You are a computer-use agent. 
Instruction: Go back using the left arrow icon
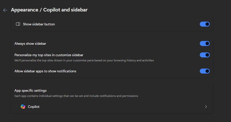5,10
